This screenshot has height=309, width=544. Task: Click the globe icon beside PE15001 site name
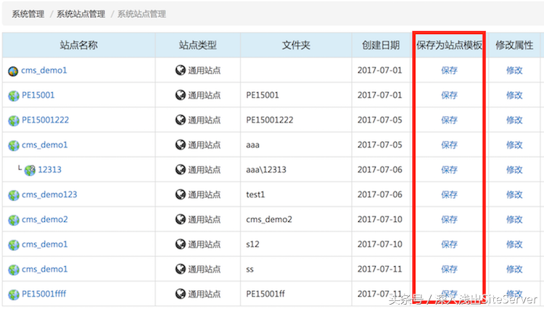tap(14, 96)
